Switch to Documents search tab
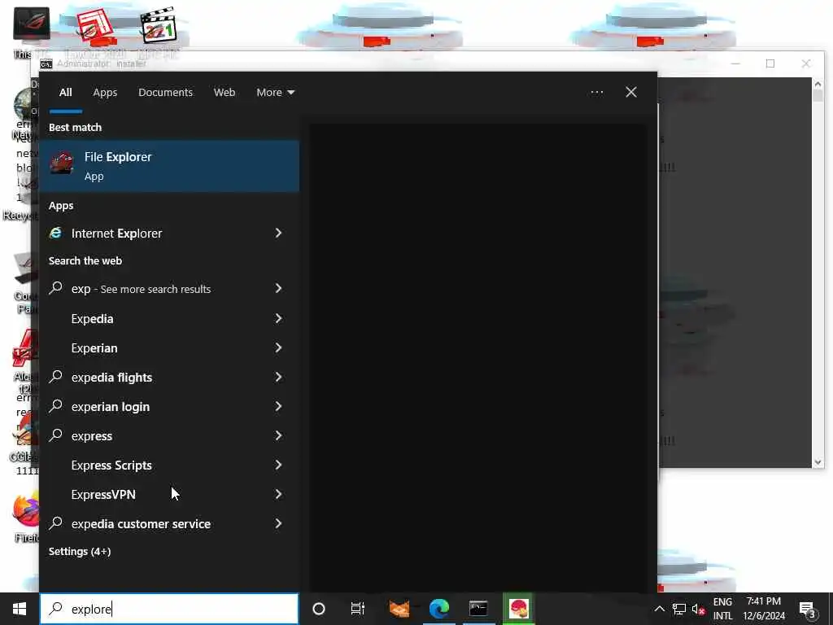Screen dimensions: 833x625 165,93
